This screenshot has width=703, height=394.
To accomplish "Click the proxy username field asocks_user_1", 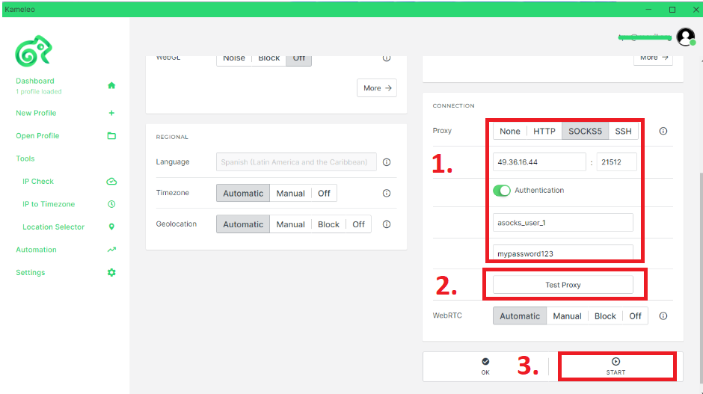I will (x=563, y=222).
